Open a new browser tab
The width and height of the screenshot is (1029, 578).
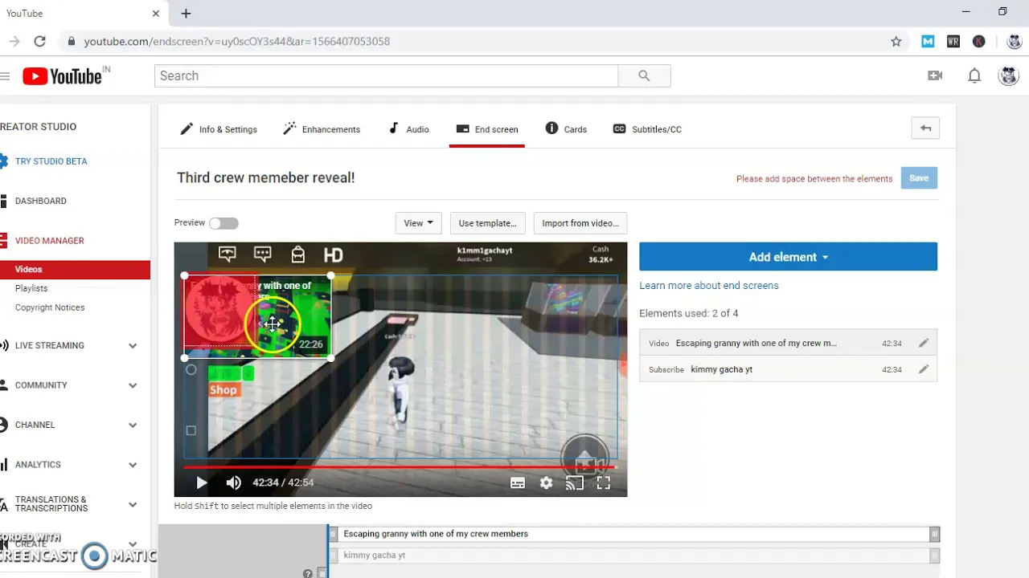pyautogui.click(x=186, y=13)
